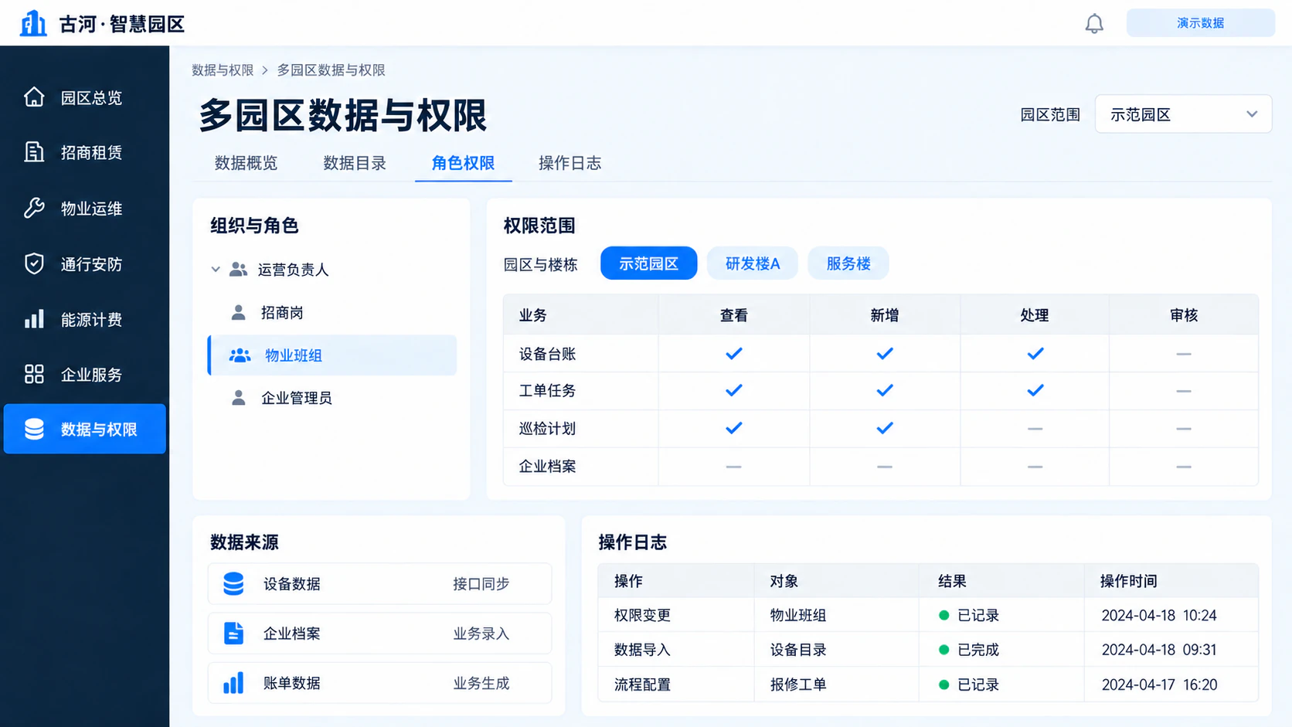The width and height of the screenshot is (1292, 727).
Task: Click the 园区总览 home icon
Action: coord(34,97)
